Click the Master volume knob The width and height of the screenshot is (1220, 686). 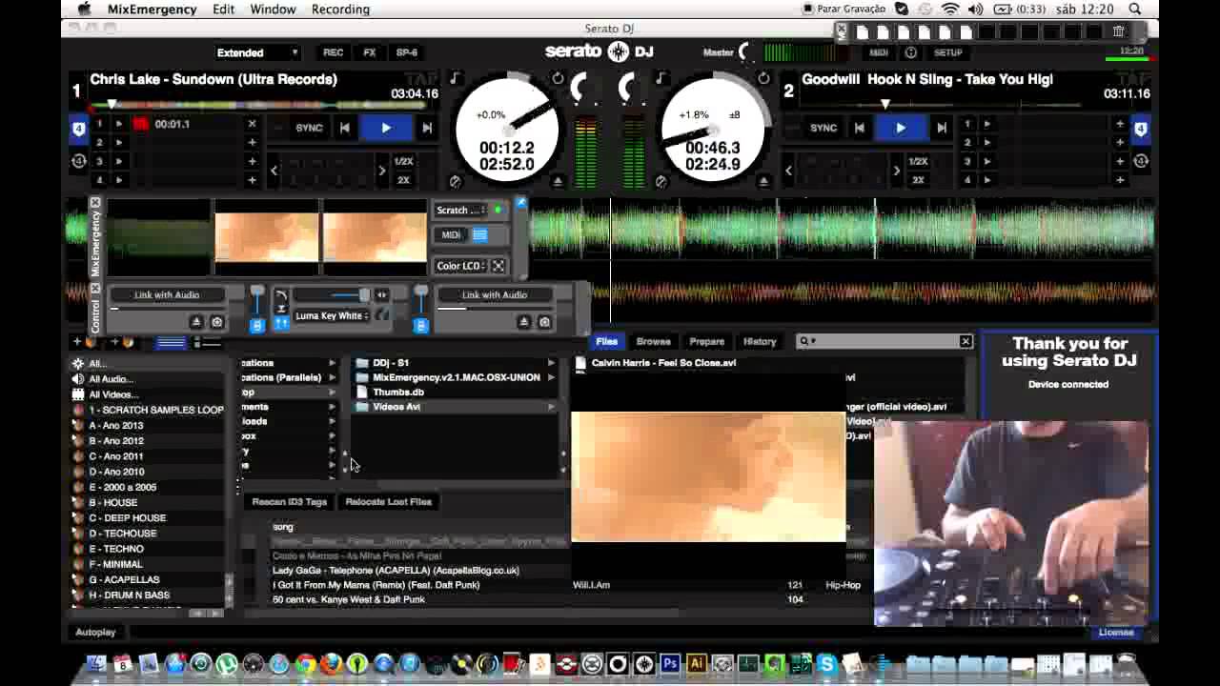(745, 52)
